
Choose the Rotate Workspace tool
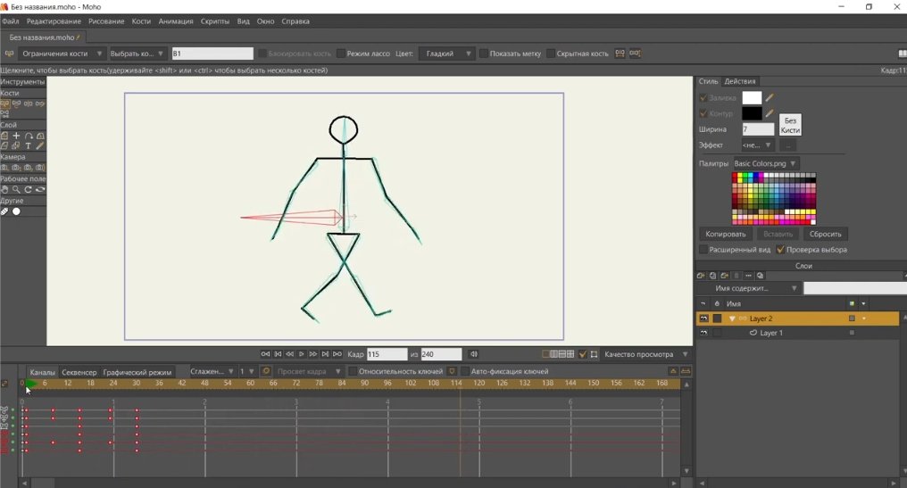29,189
